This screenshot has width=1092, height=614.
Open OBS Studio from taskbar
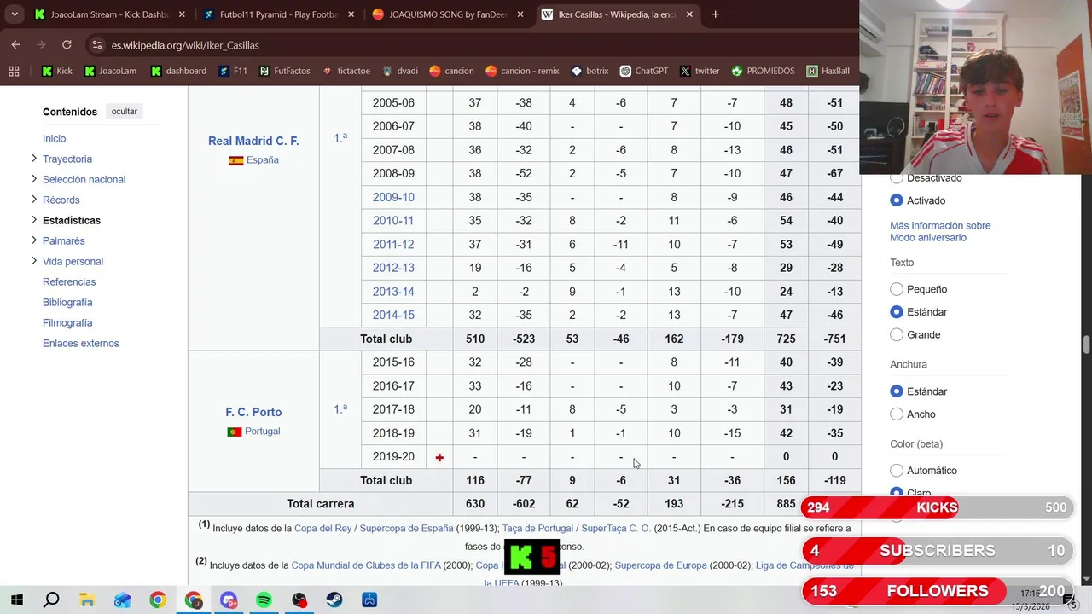pyautogui.click(x=299, y=600)
